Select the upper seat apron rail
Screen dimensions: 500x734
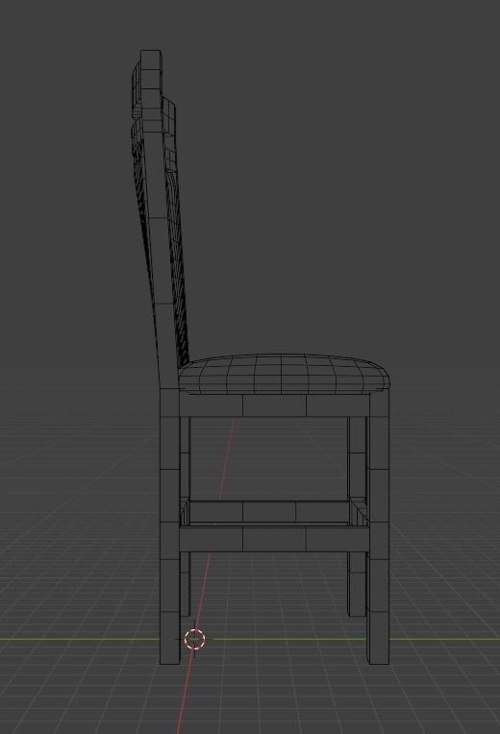pos(274,404)
